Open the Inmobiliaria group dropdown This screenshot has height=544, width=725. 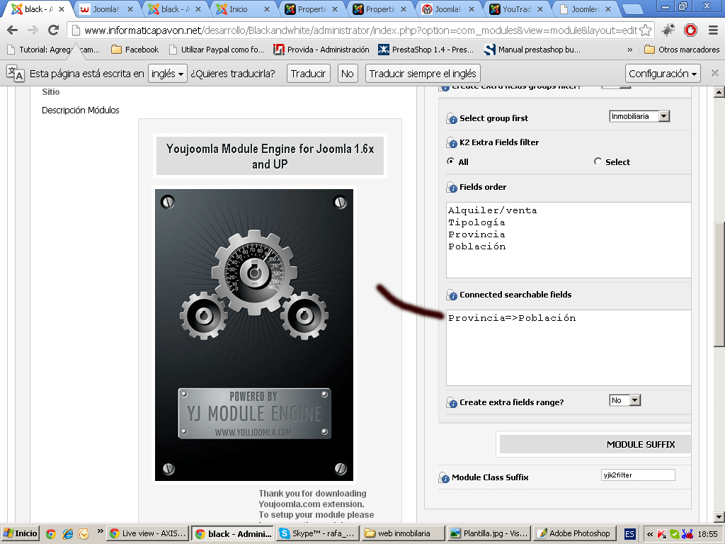[639, 116]
